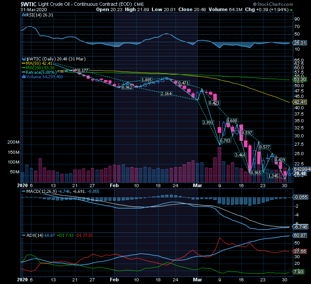
Task: Click the Chg +0.39 (+1.94%) value
Action: [267, 9]
